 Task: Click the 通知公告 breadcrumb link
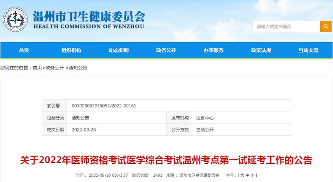78,68
